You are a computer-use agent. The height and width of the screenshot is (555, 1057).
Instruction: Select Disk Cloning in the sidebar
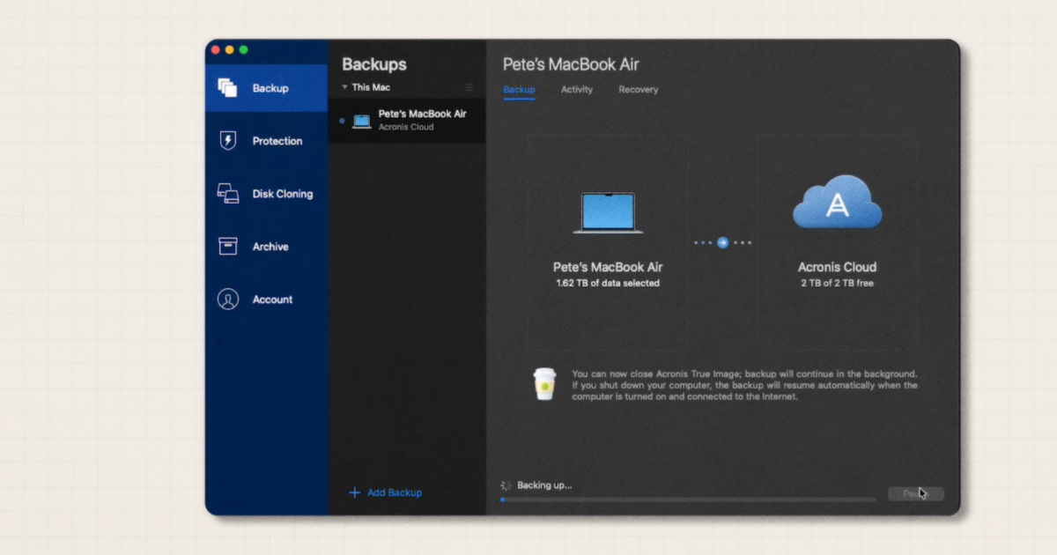point(266,194)
